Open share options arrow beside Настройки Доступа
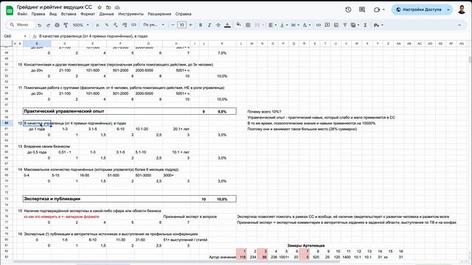This screenshot has height=265, width=472. [448, 10]
